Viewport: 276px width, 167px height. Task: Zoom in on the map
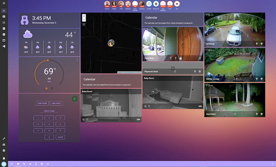coord(84,16)
